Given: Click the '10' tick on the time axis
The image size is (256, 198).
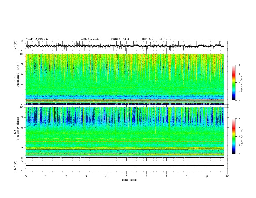Looking at the screenshot, I should 227,176.
